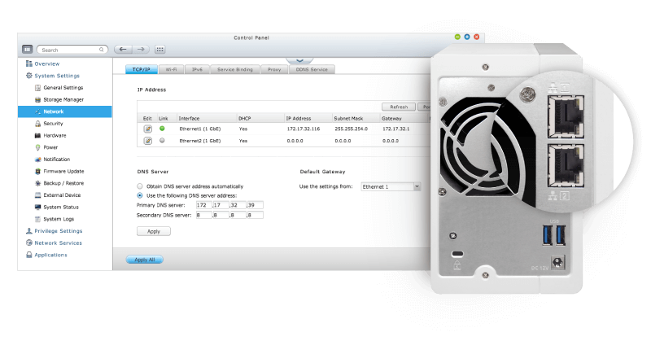Switch to the Wi-Fi tab
651x341 pixels.
click(x=170, y=70)
